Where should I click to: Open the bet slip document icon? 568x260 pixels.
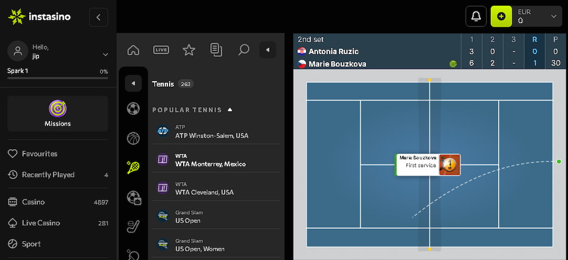[x=216, y=50]
